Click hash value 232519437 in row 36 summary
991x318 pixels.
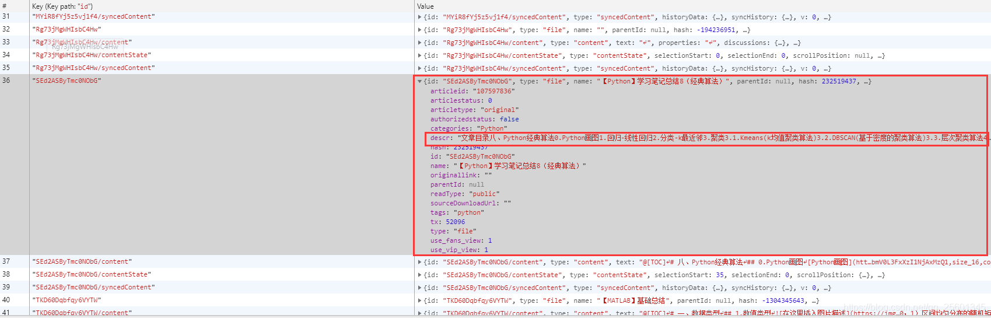[x=839, y=81]
